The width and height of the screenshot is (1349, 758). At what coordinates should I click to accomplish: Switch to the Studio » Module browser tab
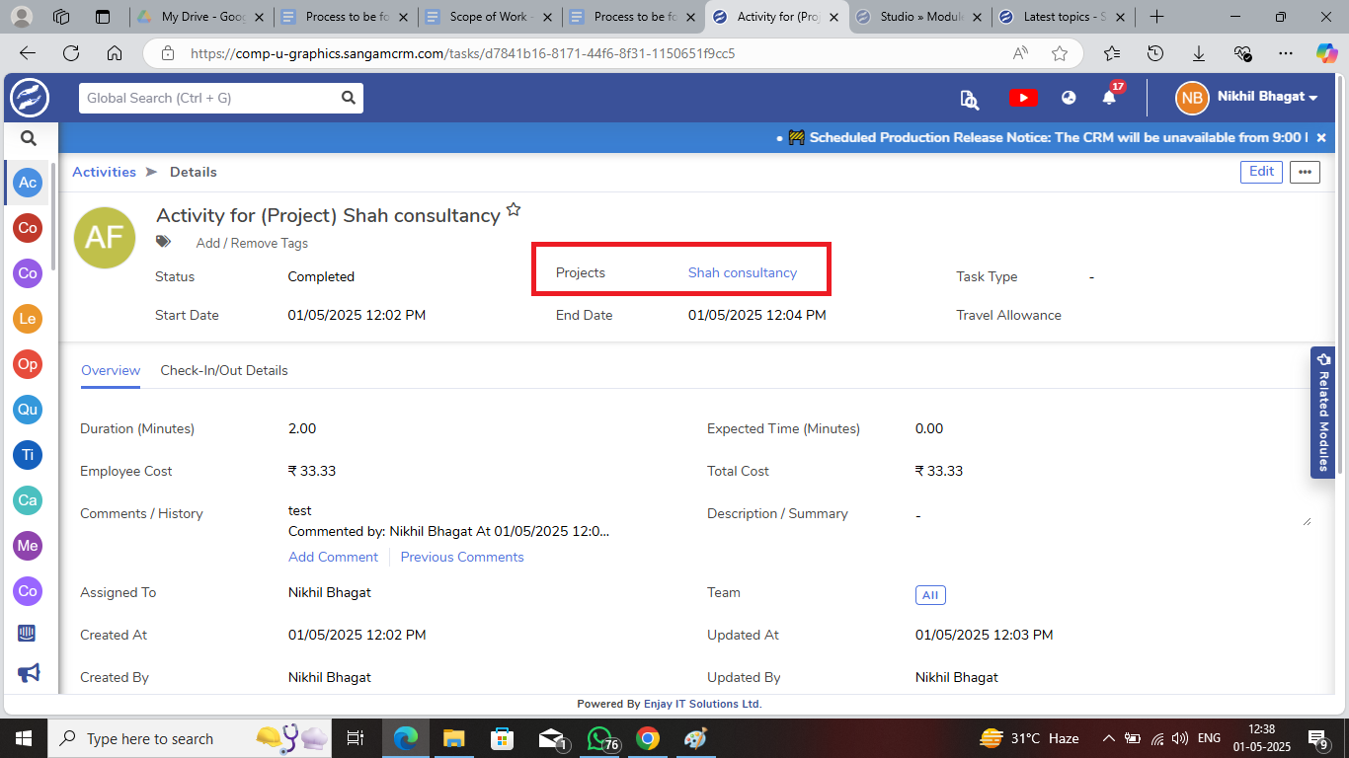point(921,17)
